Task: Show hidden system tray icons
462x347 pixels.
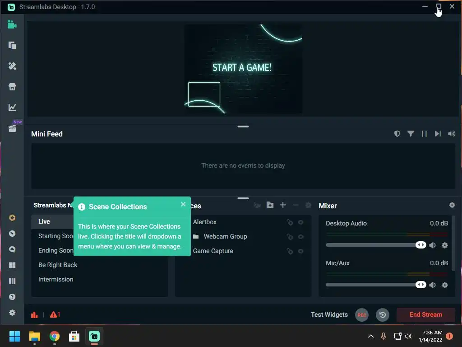Action: (371, 336)
